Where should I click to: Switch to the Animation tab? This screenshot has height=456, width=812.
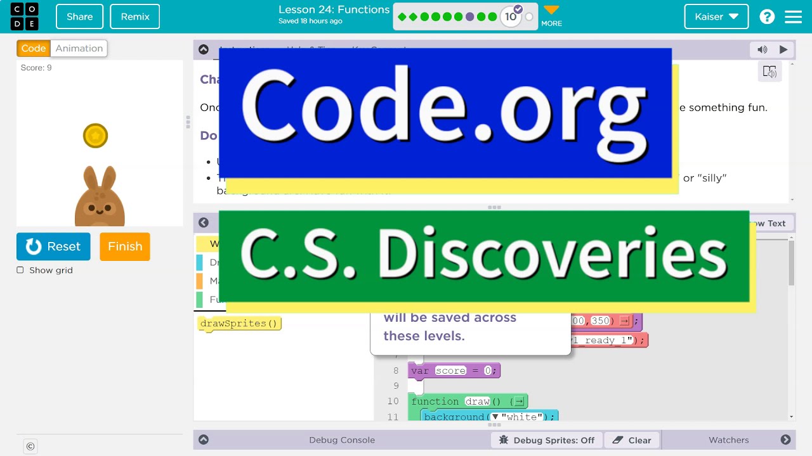(79, 48)
